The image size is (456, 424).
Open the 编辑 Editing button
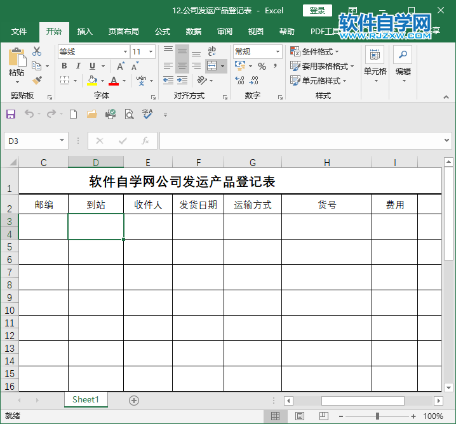(x=403, y=65)
